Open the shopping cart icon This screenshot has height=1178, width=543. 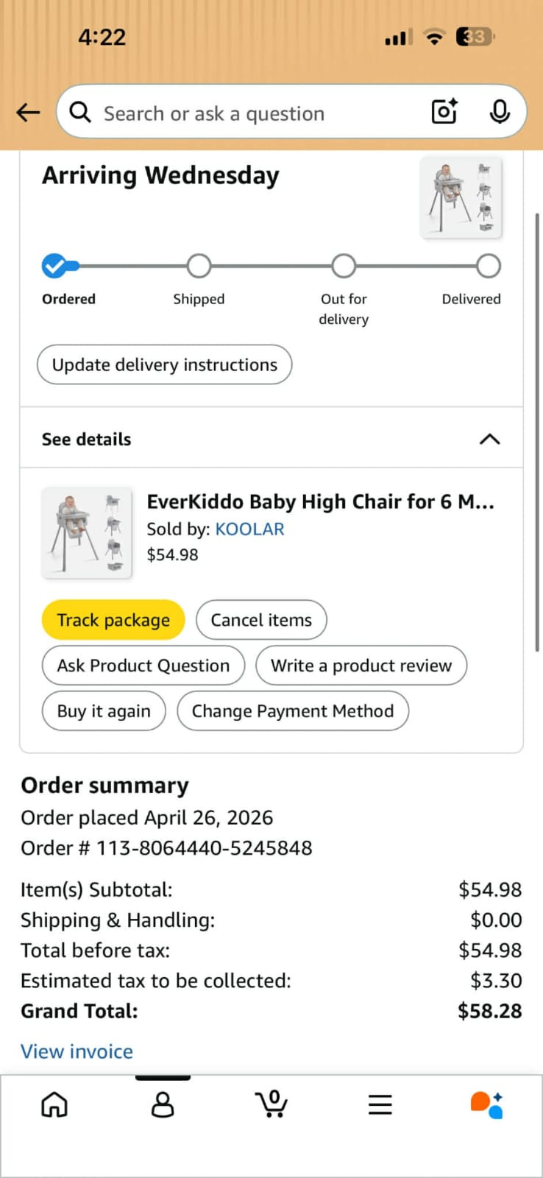tap(271, 1104)
